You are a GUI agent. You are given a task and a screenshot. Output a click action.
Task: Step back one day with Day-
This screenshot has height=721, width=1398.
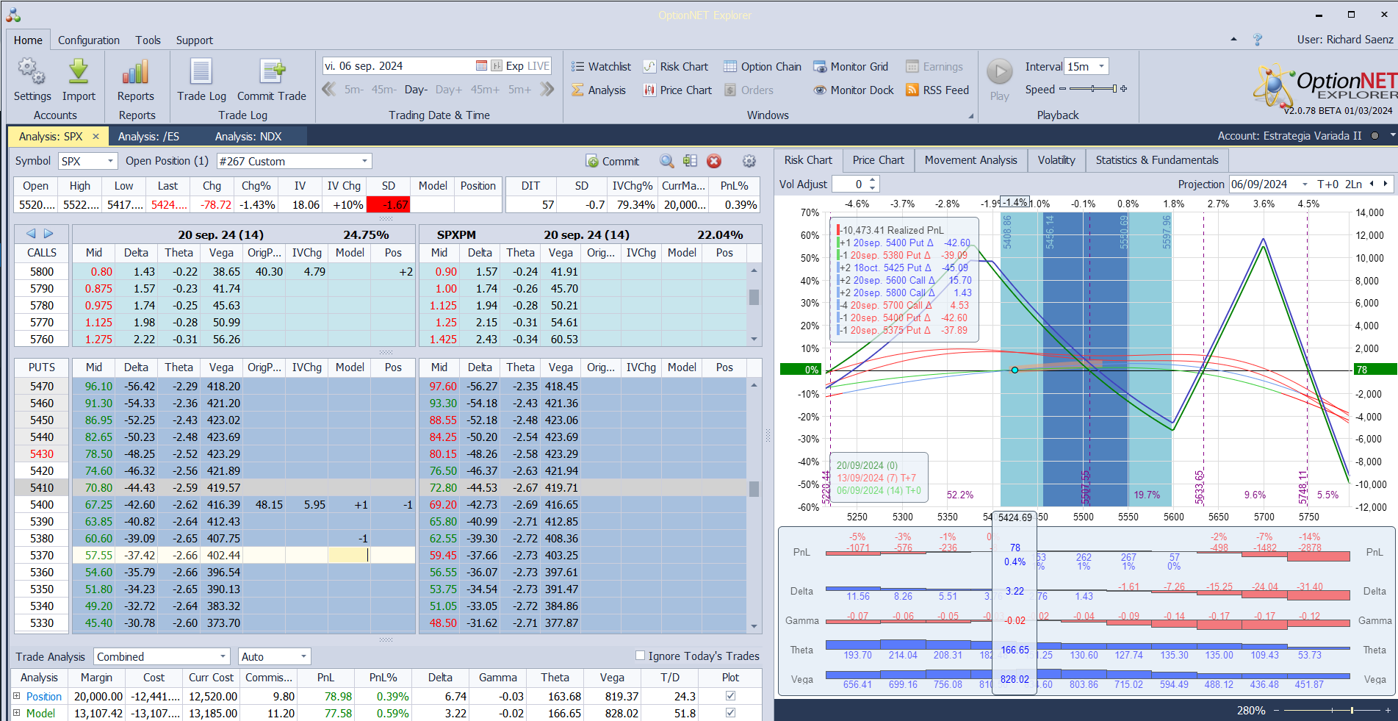416,90
